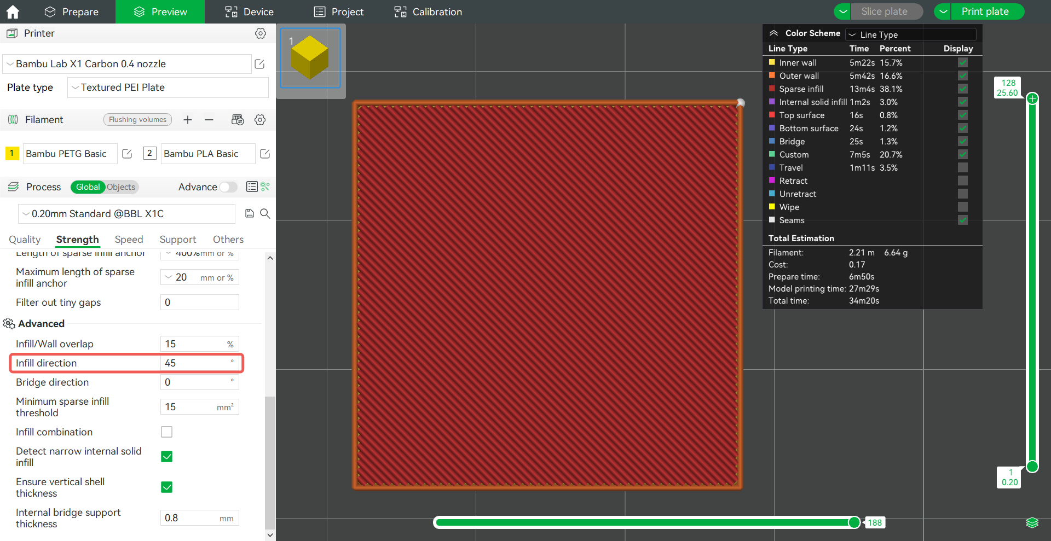
Task: Open the Project tab
Action: [x=339, y=11]
